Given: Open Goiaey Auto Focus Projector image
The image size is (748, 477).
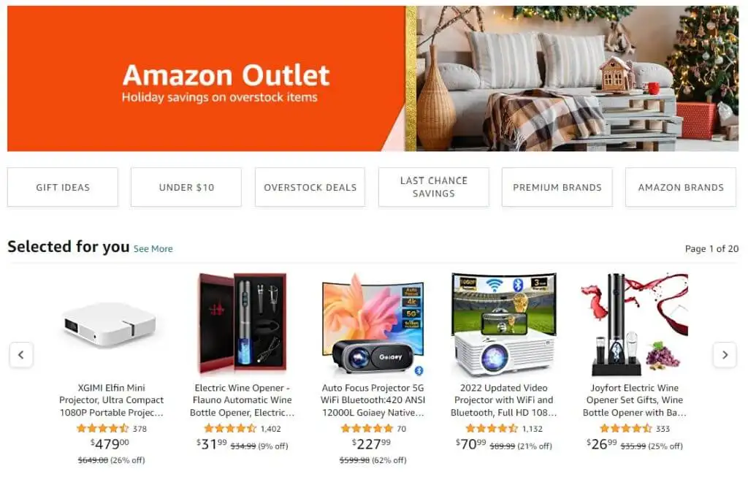Looking at the screenshot, I should point(373,324).
